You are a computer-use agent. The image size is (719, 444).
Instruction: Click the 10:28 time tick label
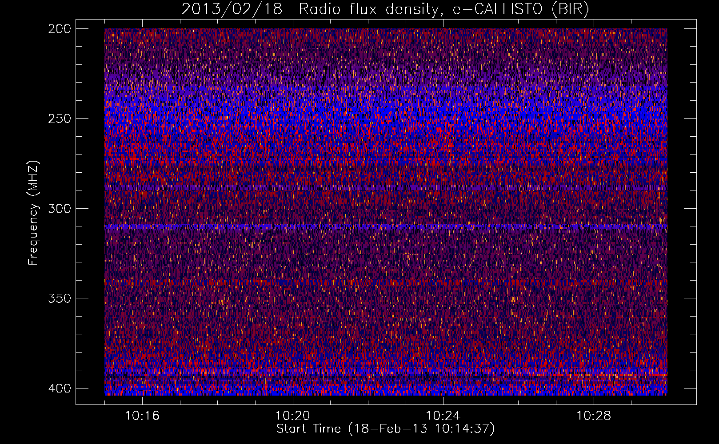(x=594, y=416)
